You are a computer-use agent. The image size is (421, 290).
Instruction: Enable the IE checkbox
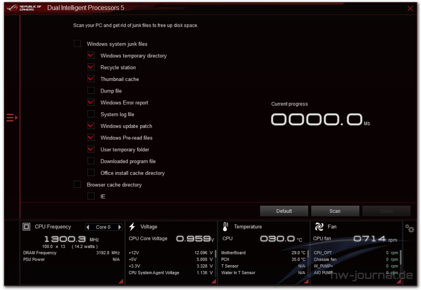(91, 196)
